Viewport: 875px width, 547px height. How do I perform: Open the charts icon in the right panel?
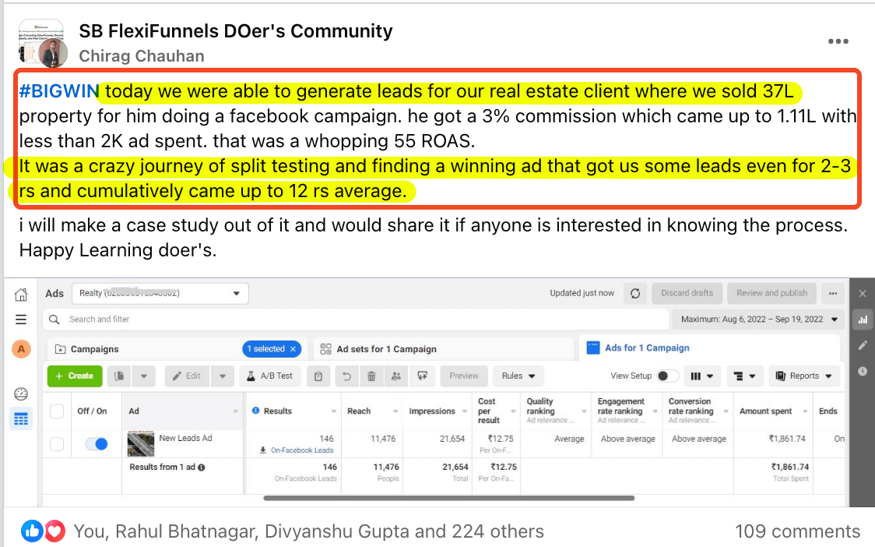pyautogui.click(x=862, y=319)
